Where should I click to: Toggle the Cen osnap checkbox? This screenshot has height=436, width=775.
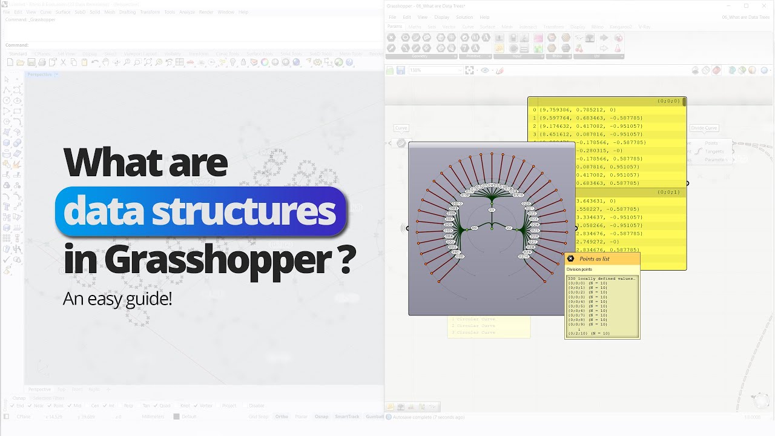click(x=88, y=406)
